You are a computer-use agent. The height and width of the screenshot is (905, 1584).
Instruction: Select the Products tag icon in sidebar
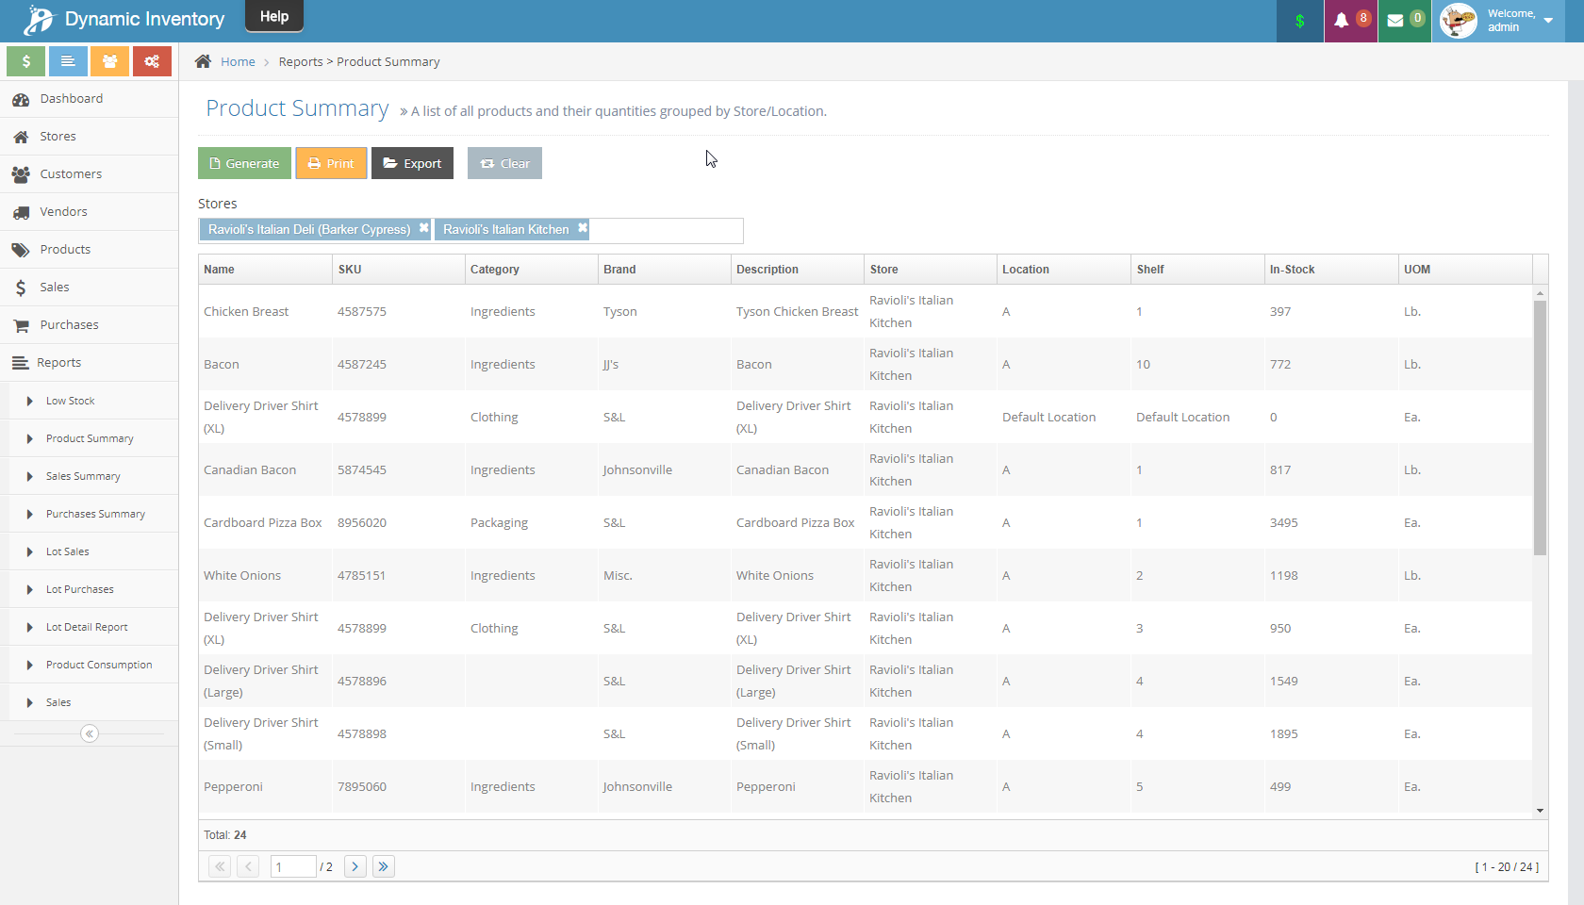21,249
